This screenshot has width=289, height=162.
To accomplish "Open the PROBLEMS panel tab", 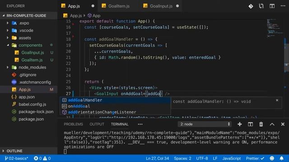I will (73, 124).
